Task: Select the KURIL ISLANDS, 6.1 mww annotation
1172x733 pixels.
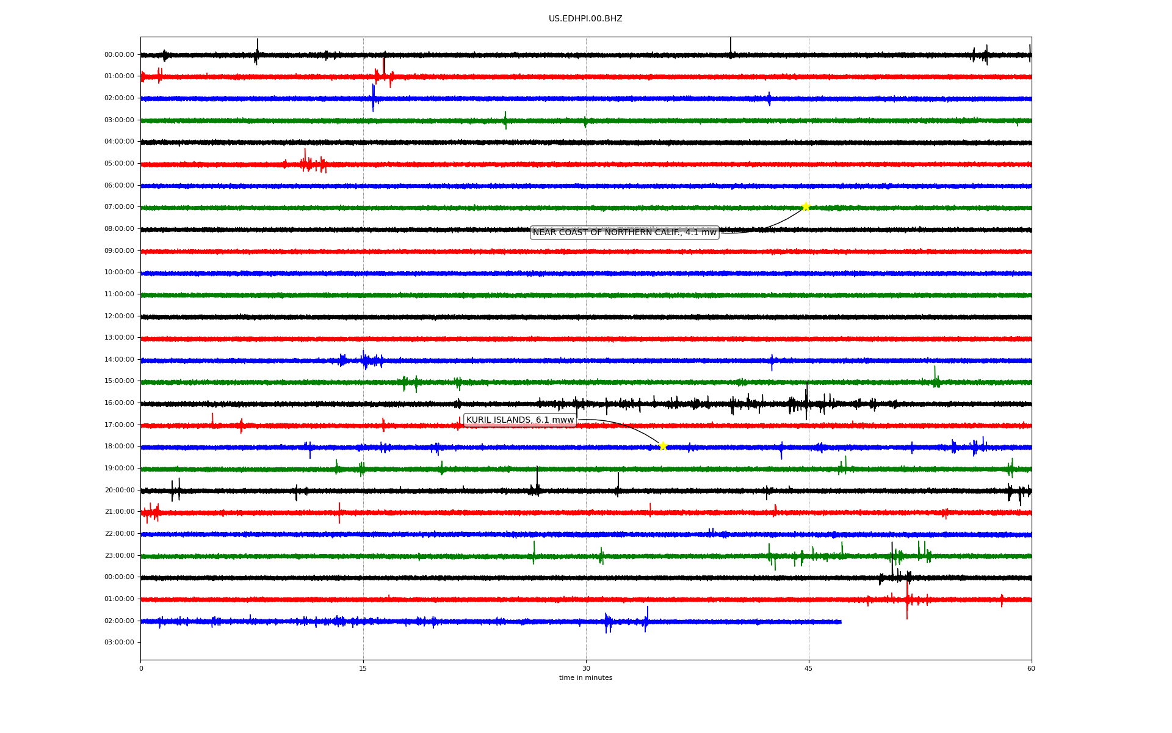Action: [x=520, y=420]
